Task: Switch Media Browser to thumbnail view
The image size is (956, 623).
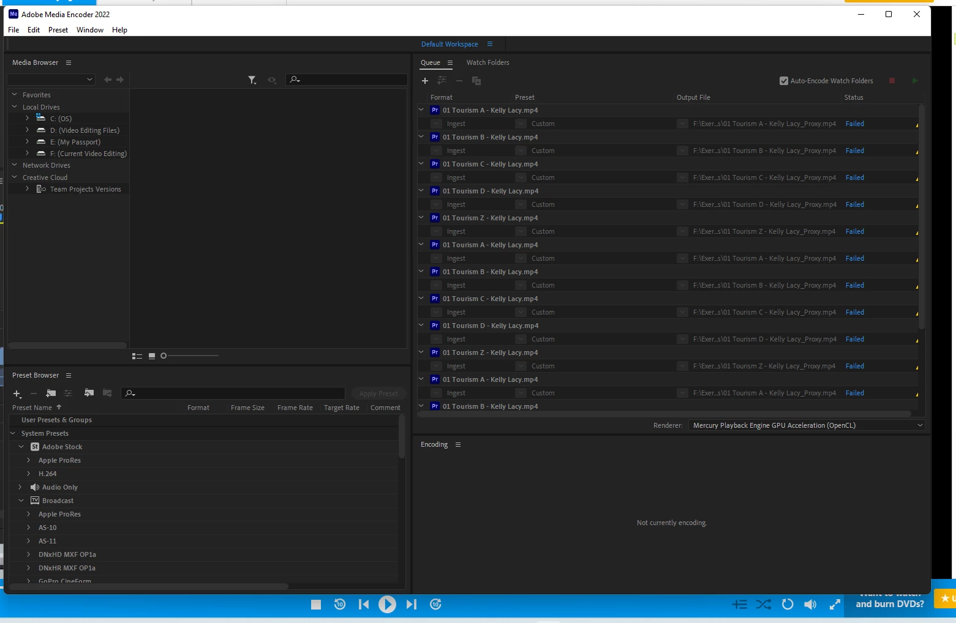Action: click(x=152, y=356)
